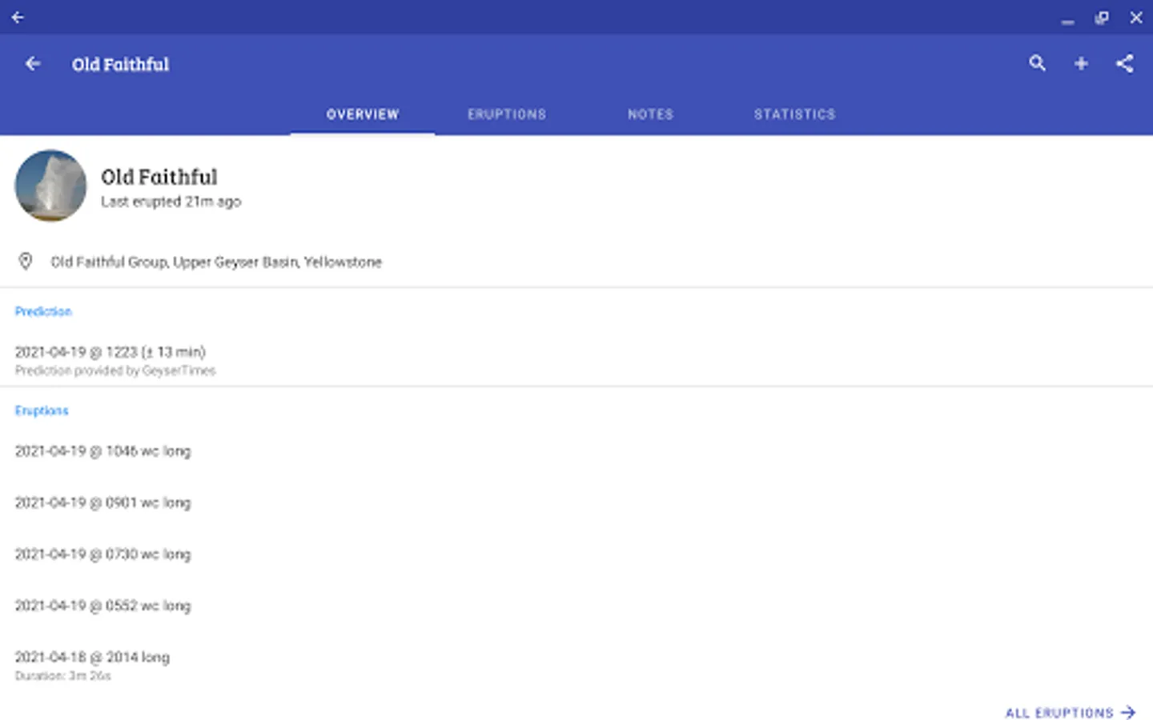Open the Old Faithful geyser photo
The height and width of the screenshot is (720, 1153).
[x=50, y=186]
